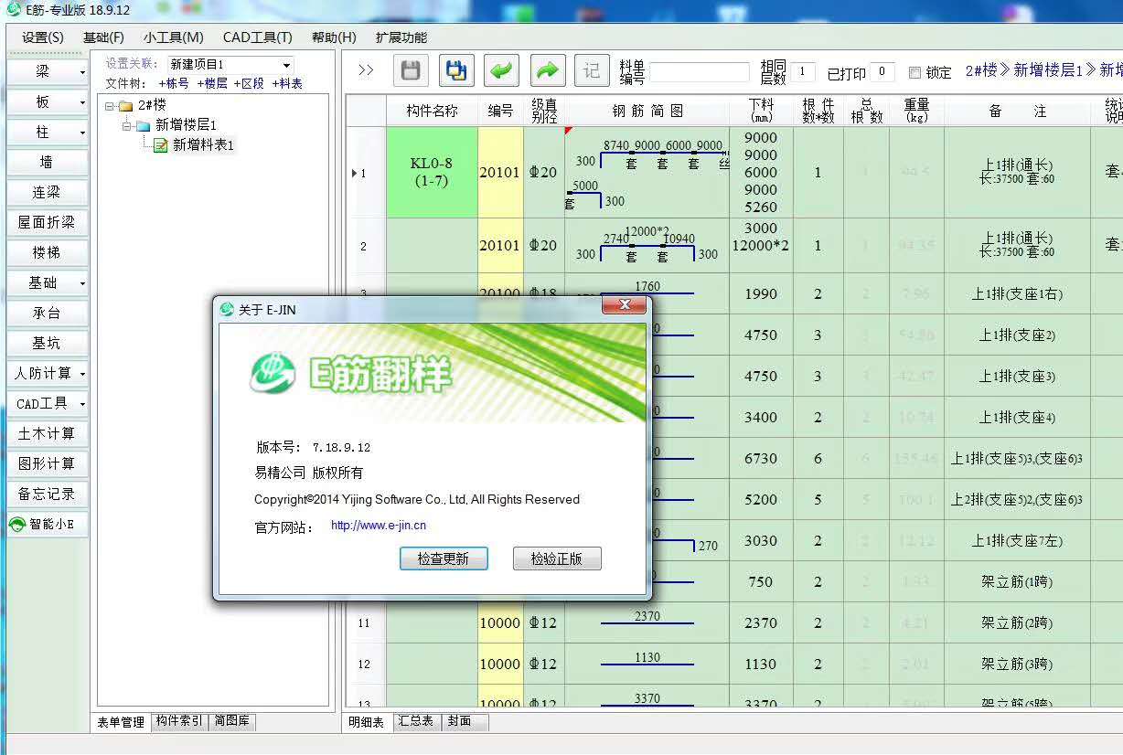This screenshot has height=755, width=1123.
Task: Open the CAD工具(T) menu
Action: pos(258,37)
